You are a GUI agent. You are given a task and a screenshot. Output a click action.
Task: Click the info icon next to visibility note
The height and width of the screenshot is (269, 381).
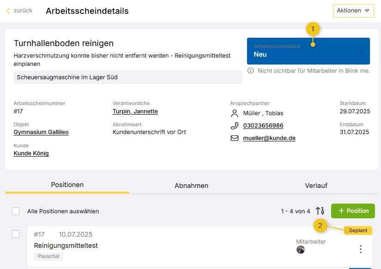click(x=251, y=71)
